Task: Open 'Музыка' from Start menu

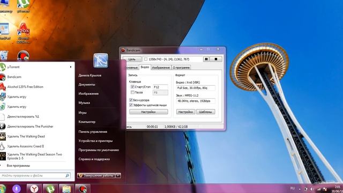Action: pyautogui.click(x=84, y=102)
